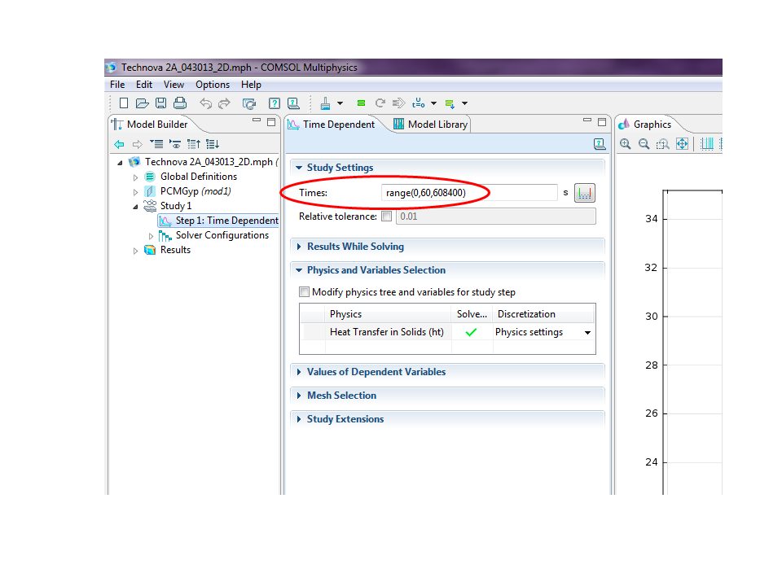Enable the Relative tolerance checkbox

coord(386,216)
